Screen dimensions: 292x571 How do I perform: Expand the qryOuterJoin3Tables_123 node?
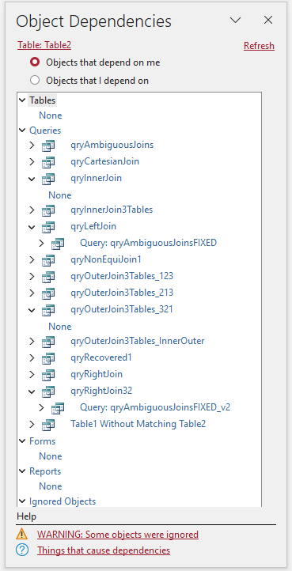32,277
